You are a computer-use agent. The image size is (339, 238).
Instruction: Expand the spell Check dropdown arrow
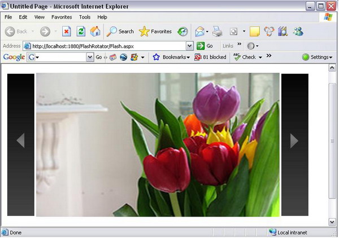(x=260, y=57)
